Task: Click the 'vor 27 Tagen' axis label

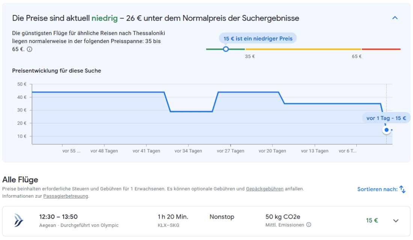Action: tap(230, 151)
